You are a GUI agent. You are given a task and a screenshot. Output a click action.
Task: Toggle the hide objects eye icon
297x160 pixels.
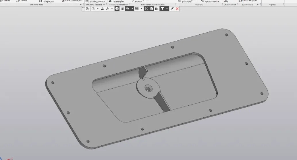pyautogui.click(x=128, y=9)
